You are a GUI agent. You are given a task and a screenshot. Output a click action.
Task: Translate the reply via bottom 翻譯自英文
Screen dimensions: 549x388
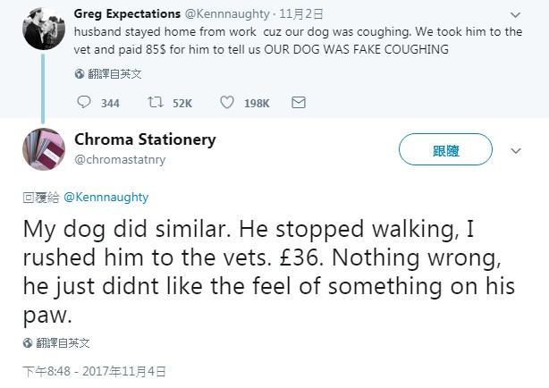point(63,342)
